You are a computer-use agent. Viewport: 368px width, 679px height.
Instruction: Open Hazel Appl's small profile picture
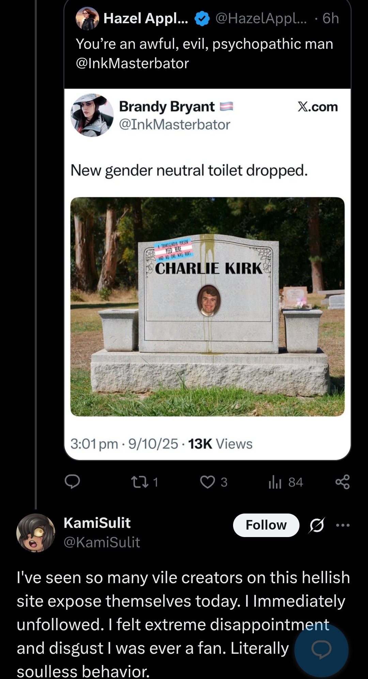(87, 18)
